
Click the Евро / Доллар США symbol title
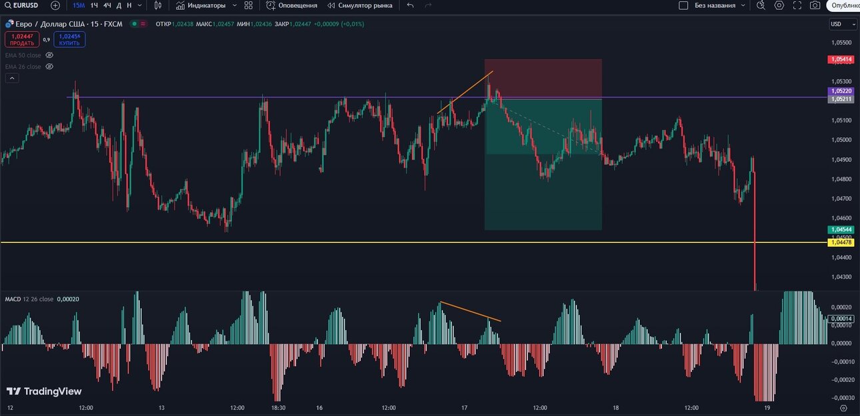coord(69,23)
